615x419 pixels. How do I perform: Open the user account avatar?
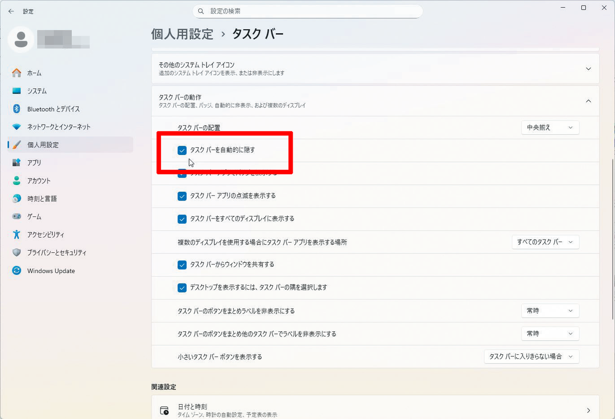click(21, 40)
